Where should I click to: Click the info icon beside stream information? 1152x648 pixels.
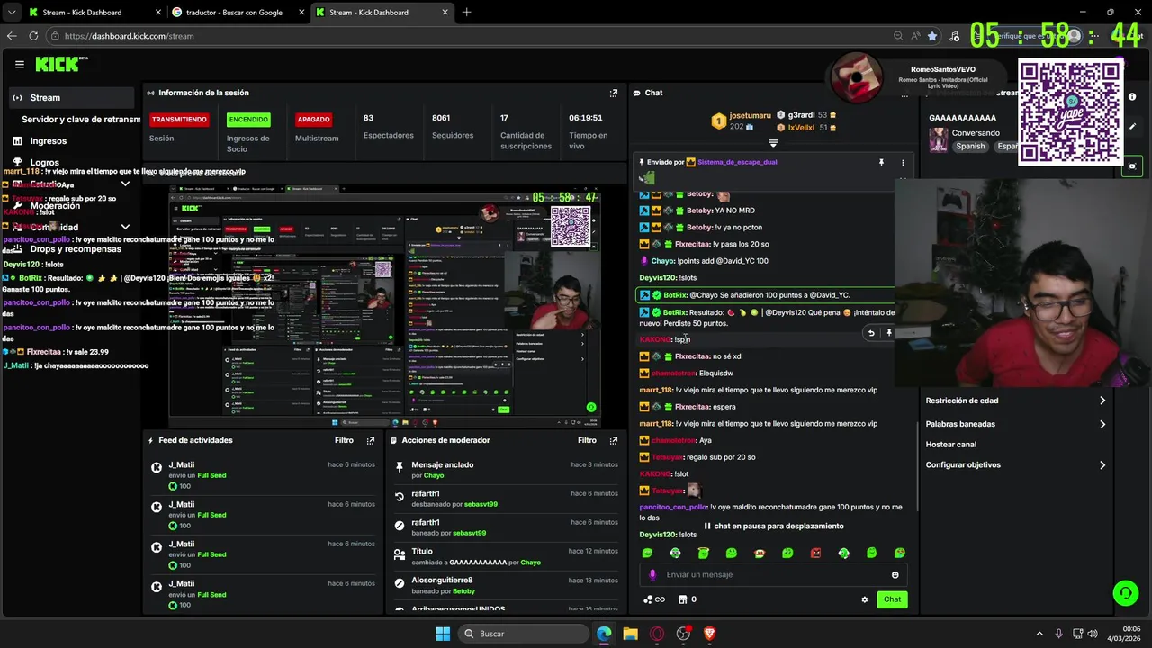point(1132,96)
